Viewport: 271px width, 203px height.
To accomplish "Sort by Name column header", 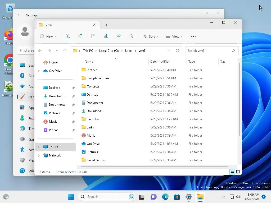I will pos(89,62).
